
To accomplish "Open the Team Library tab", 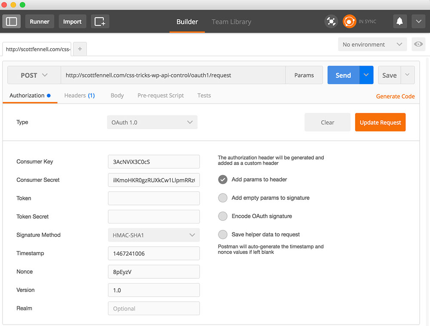I will click(x=231, y=21).
